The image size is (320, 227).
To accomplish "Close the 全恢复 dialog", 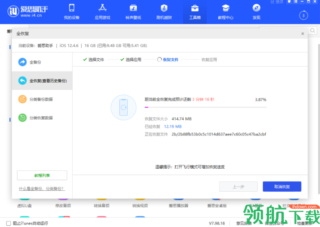I will pyautogui.click(x=302, y=34).
